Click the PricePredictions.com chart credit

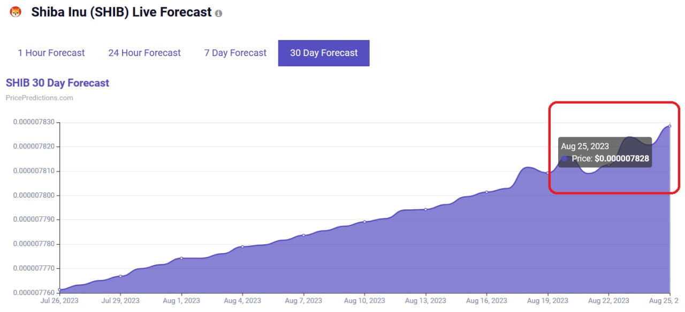40,98
